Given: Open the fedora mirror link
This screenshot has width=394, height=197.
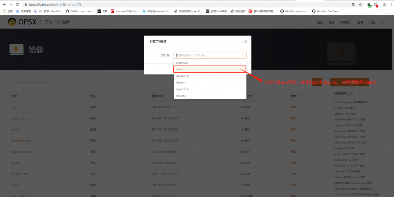Looking at the screenshot, I should pos(15,185).
